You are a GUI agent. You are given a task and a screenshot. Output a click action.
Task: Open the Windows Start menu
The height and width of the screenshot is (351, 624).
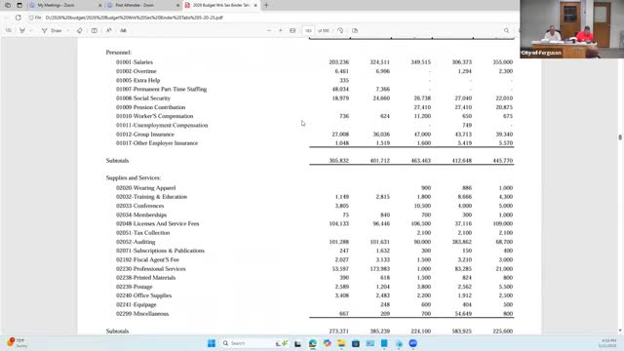(212, 343)
